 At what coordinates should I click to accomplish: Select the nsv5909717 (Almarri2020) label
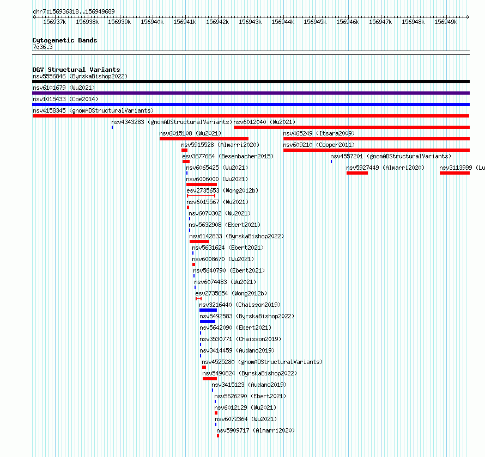pos(256,430)
